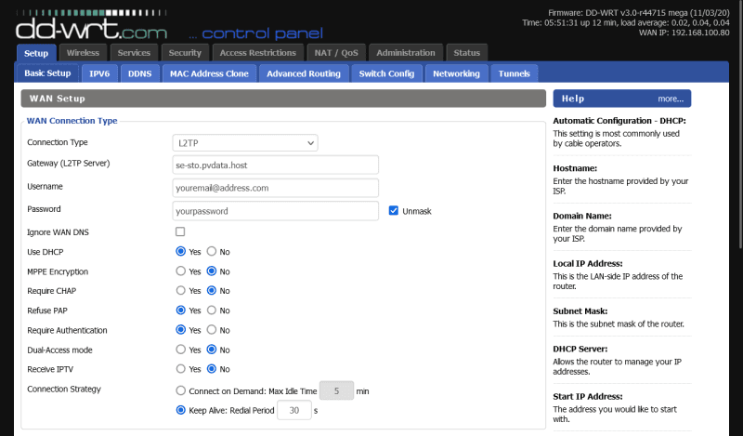Choose Connect on Demand strategy
Screen dimensions: 743x436
pyautogui.click(x=180, y=391)
